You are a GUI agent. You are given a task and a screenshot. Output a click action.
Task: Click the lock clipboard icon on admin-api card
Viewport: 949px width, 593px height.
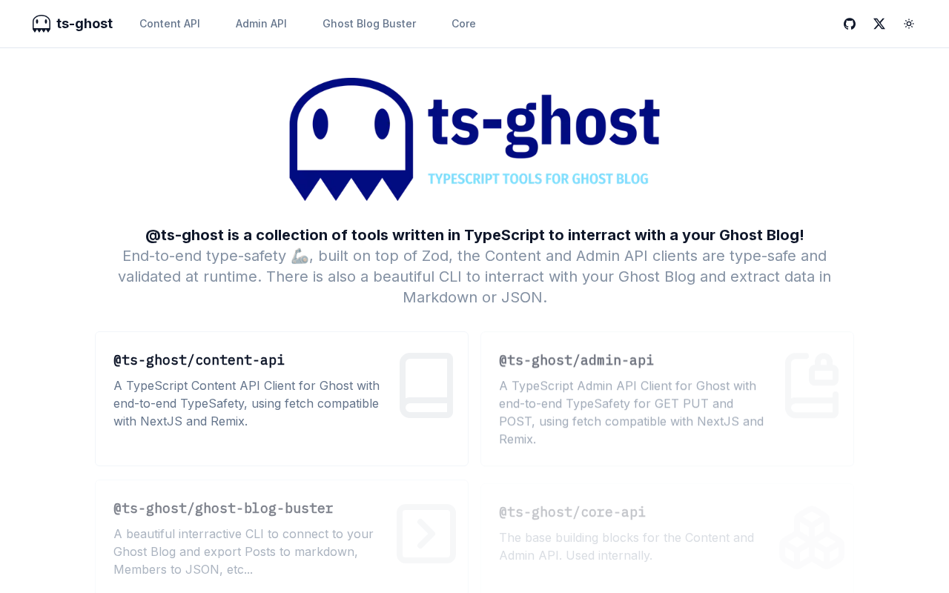[x=812, y=385]
